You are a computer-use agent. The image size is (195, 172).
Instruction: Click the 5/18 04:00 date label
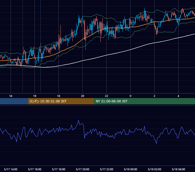(x=178, y=169)
